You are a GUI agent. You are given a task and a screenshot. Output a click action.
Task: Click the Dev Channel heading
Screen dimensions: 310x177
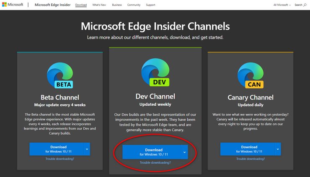[x=155, y=96]
